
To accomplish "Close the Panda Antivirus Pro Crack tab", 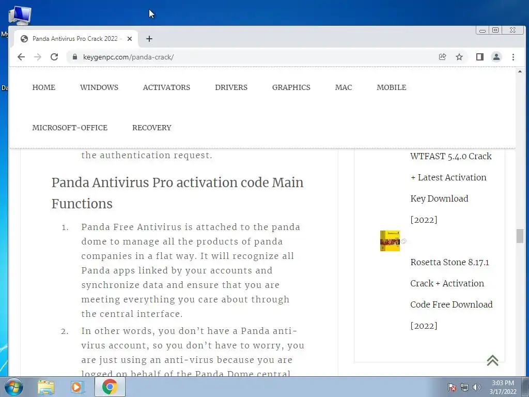I will pos(130,39).
